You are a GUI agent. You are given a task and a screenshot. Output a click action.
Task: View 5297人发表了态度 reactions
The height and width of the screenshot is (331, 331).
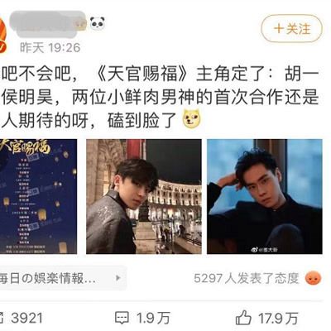click(247, 278)
